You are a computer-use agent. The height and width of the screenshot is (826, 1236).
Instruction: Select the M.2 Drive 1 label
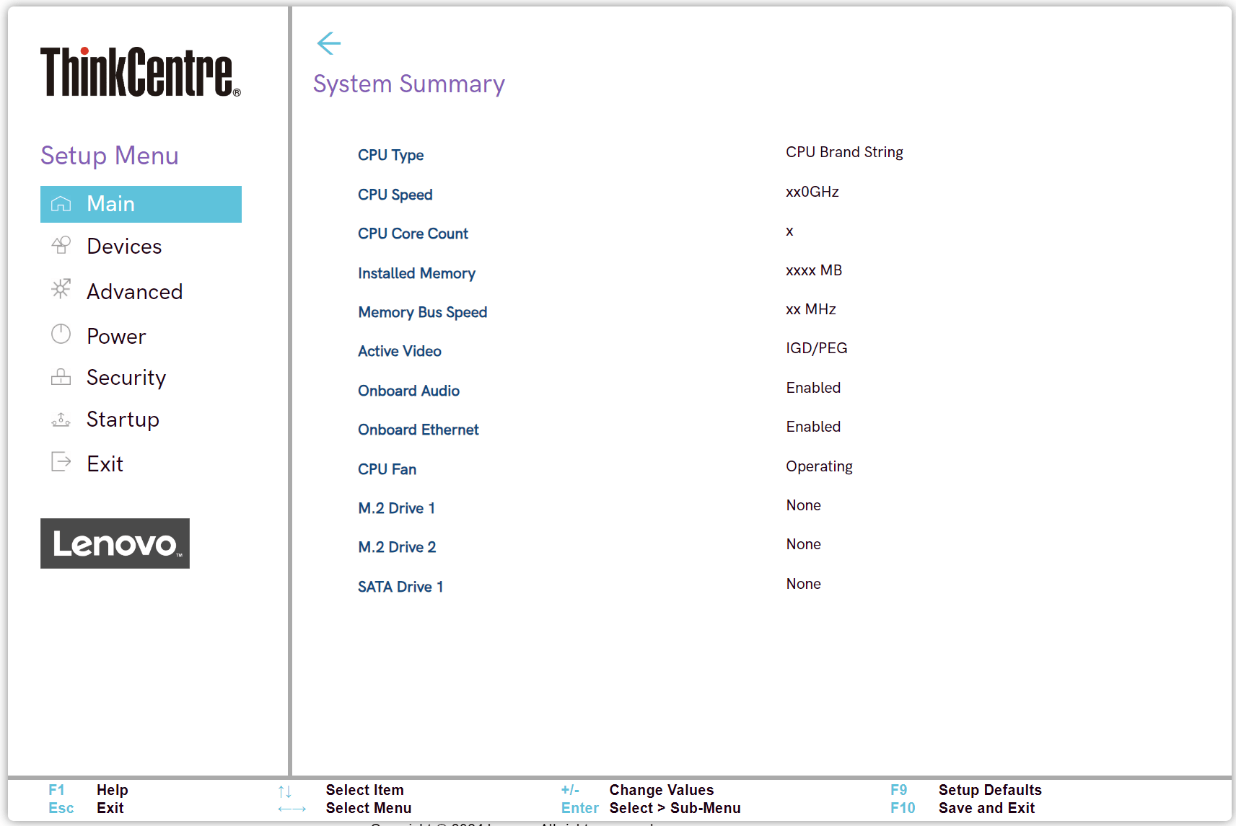coord(396,508)
